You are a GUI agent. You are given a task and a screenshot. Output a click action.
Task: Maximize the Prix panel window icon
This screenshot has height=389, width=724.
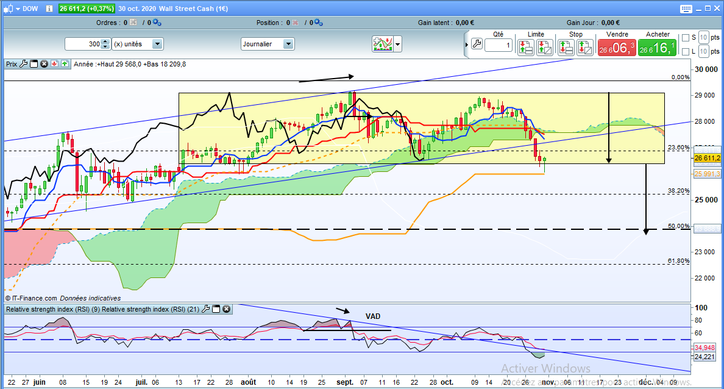34,64
